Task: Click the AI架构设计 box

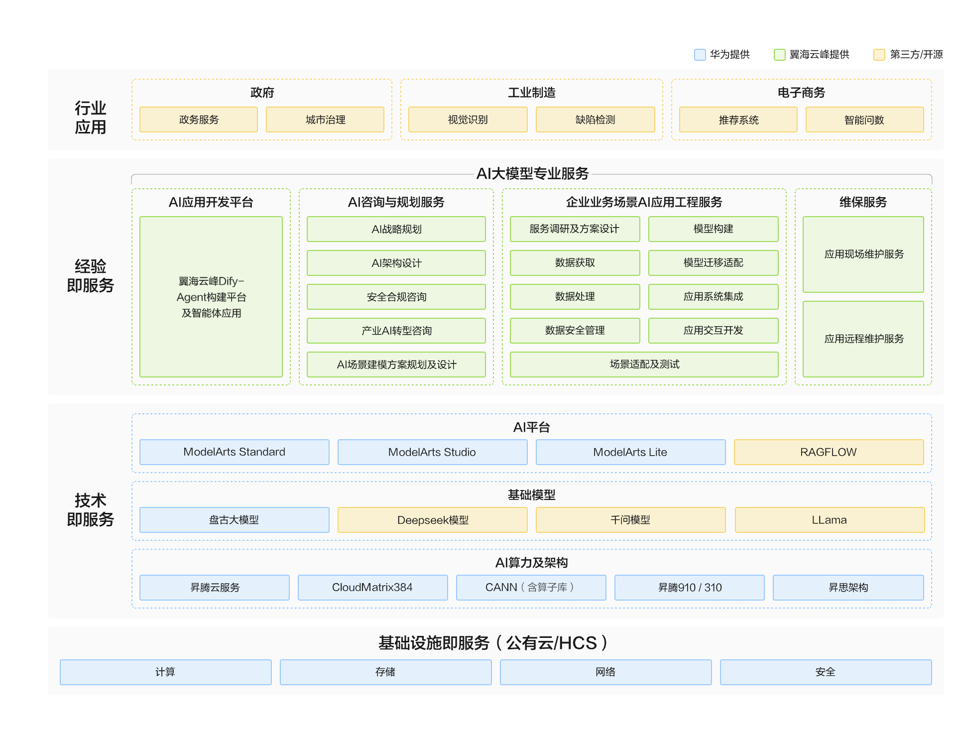Action: pos(396,263)
